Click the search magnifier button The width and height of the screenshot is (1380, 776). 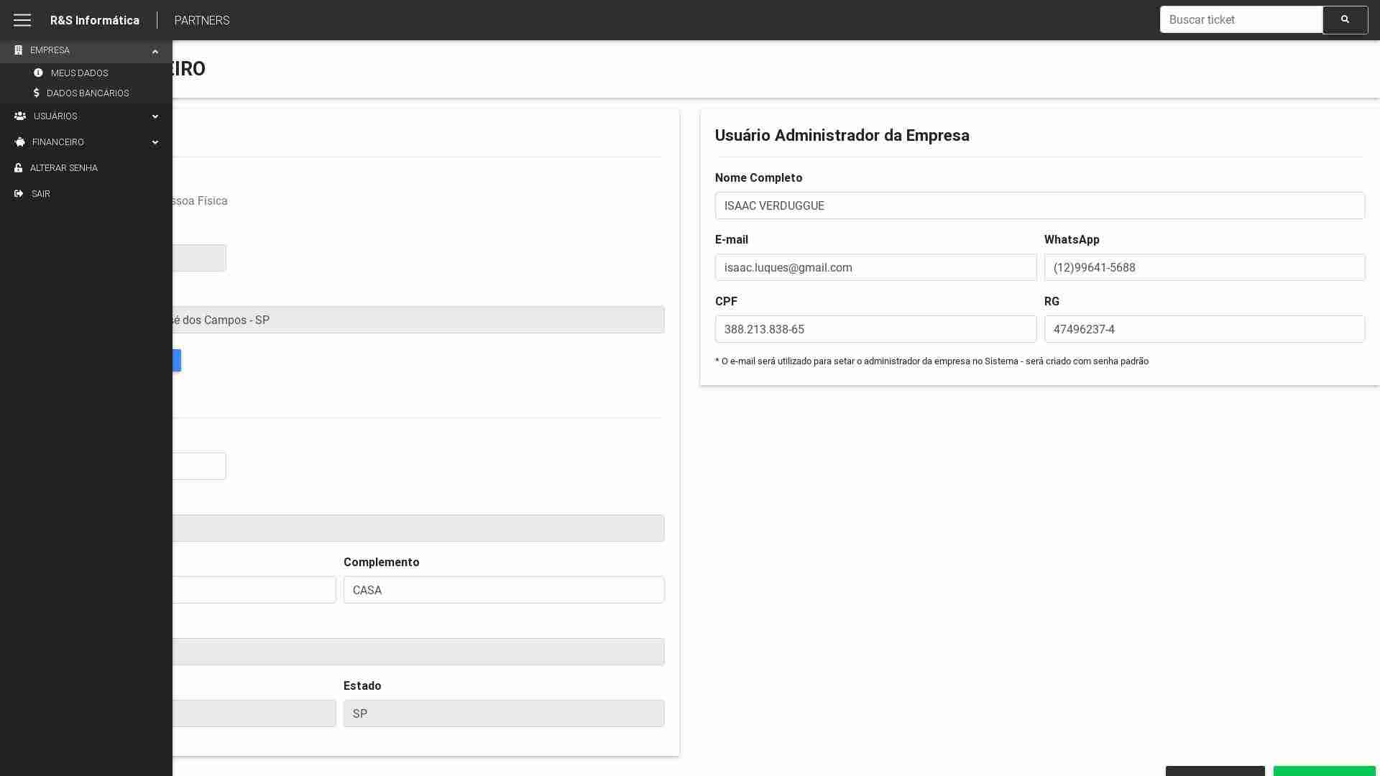(x=1345, y=20)
